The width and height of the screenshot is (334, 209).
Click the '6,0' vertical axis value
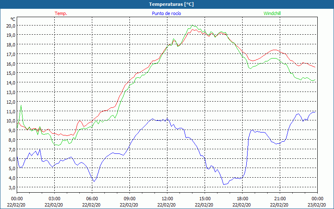point(12,159)
